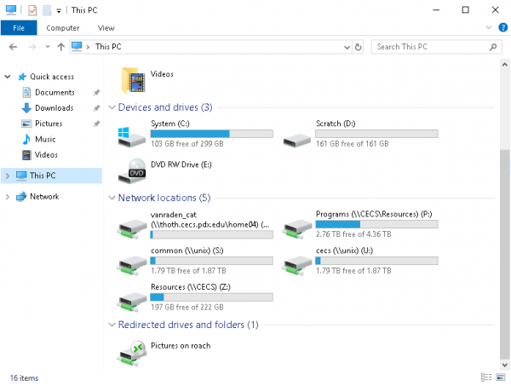This screenshot has width=511, height=386.
Task: Open the Videos folder icon
Action: coord(134,80)
